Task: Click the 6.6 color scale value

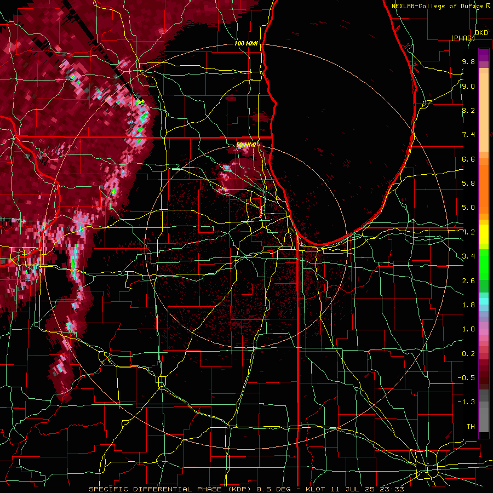Action: 468,159
